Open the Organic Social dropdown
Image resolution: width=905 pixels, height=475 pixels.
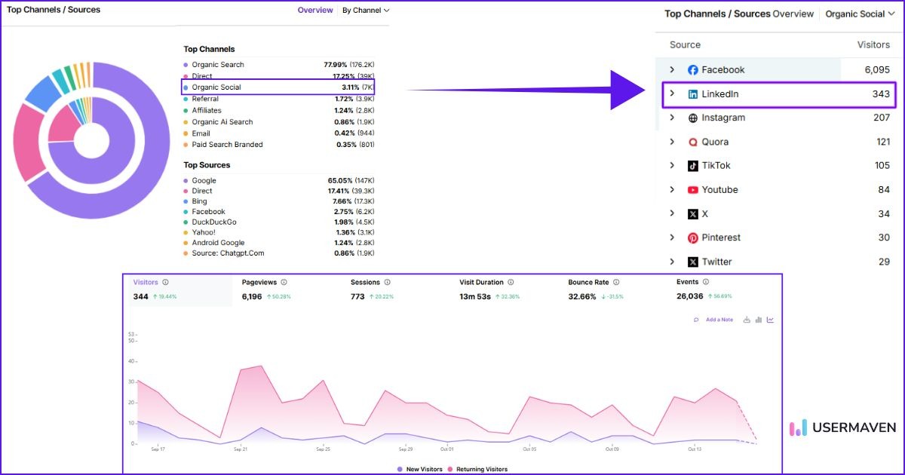(860, 14)
